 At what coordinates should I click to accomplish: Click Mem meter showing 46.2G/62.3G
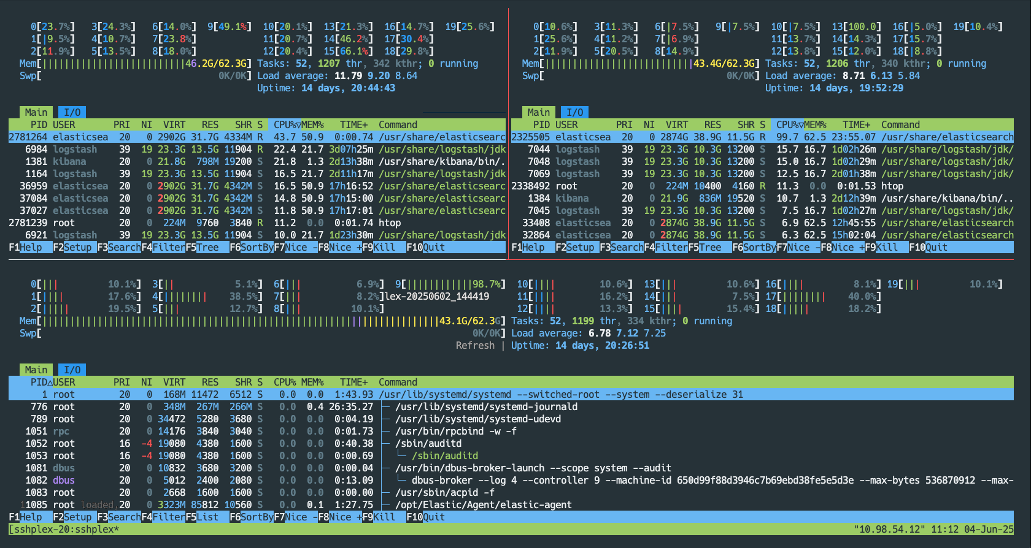pos(136,63)
